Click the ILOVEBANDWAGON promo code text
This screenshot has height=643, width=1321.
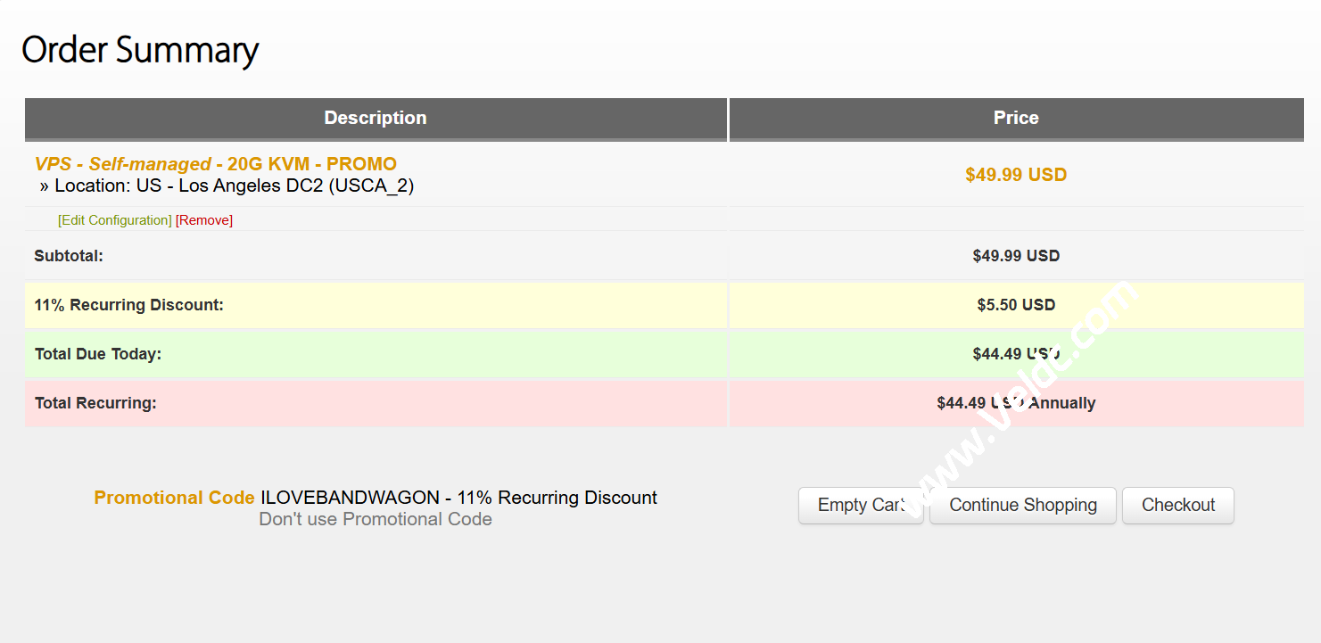click(x=350, y=498)
